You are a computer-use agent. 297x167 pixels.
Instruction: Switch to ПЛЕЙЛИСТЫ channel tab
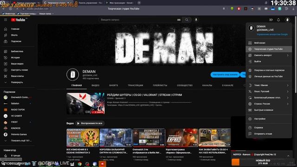click(x=160, y=85)
